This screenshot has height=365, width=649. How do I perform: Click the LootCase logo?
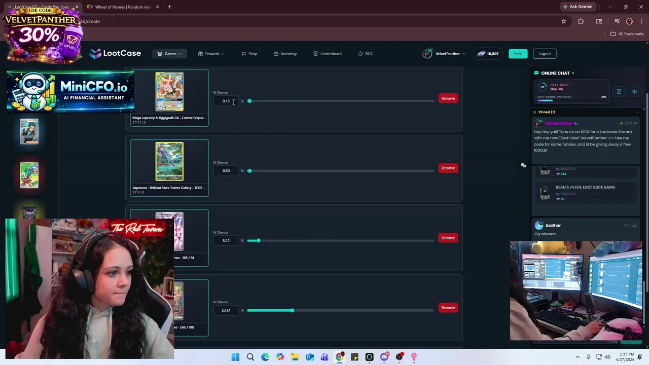click(115, 53)
